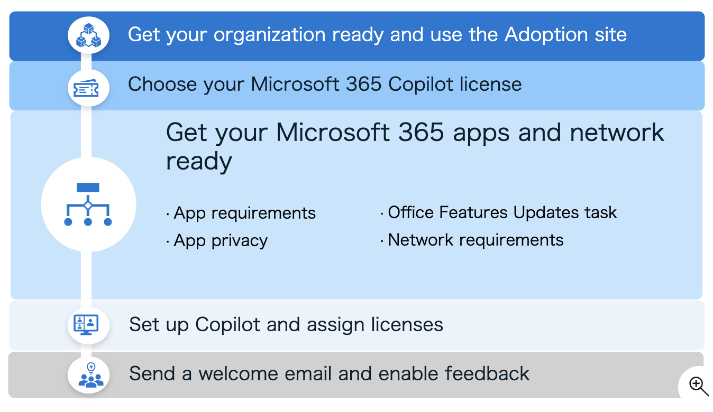The image size is (713, 412).
Task: Expand 'Send a welcome email' step
Action: 329,373
